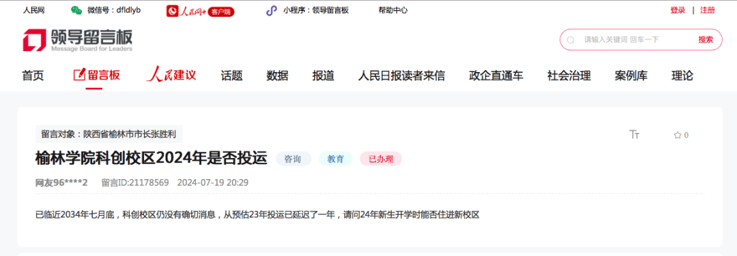Click the 领导留言板 site logo
Viewport: 737px width, 256px height.
[78, 40]
